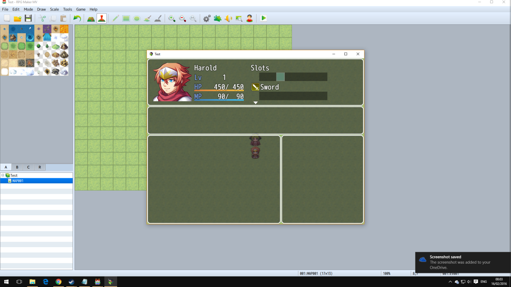511x287 pixels.
Task: Switch to tileset tab R
Action: click(x=40, y=167)
